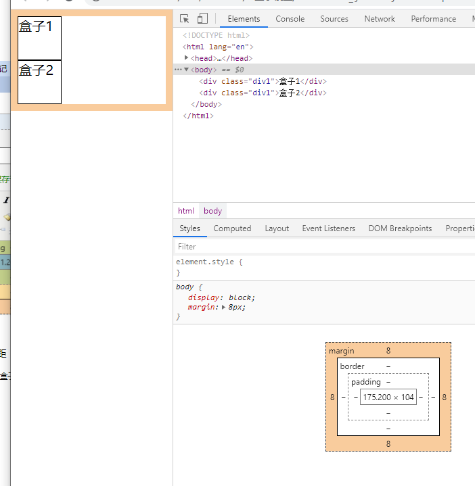
Task: Open the Event Listeners pane tab
Action: 329,228
